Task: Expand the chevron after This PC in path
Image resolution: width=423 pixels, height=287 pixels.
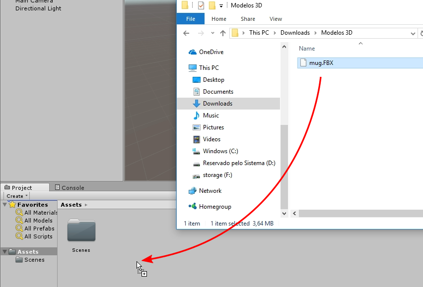Action: pos(275,33)
